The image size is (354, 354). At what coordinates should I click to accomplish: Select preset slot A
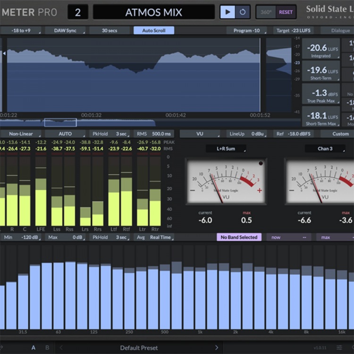pyautogui.click(x=34, y=347)
